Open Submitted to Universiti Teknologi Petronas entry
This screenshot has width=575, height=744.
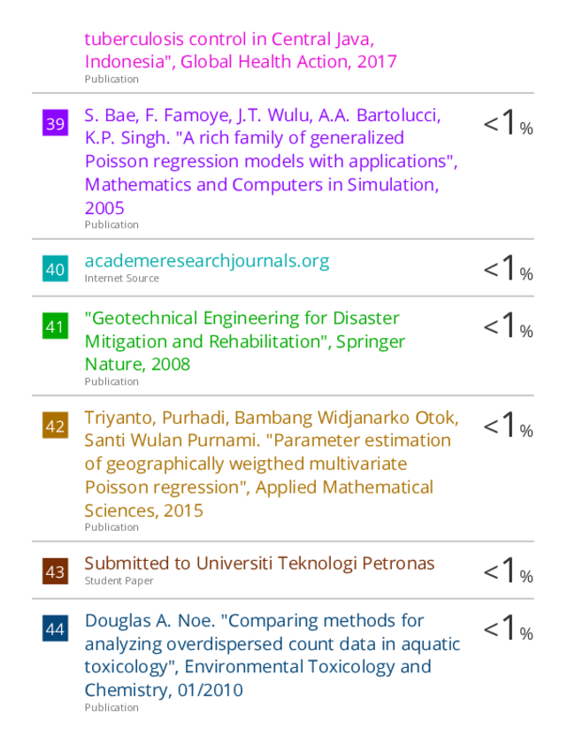click(x=259, y=564)
